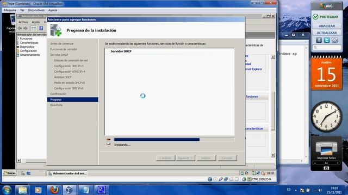
Task: Click the help icon in Server Manager toolbar
Action: pyautogui.click(x=41, y=28)
